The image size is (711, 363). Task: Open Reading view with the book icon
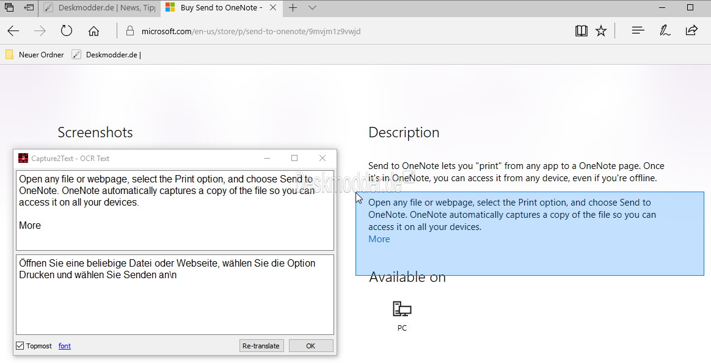point(582,31)
